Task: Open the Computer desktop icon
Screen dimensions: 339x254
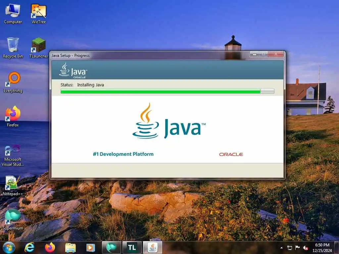Action: tap(13, 14)
